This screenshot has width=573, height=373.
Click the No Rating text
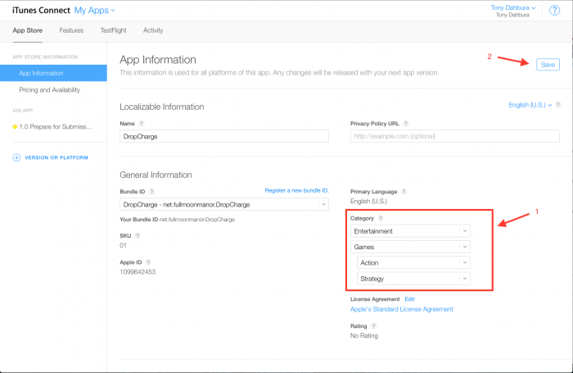(x=364, y=336)
